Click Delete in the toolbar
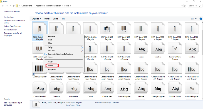The width and height of the screenshot is (203, 109). [55, 19]
